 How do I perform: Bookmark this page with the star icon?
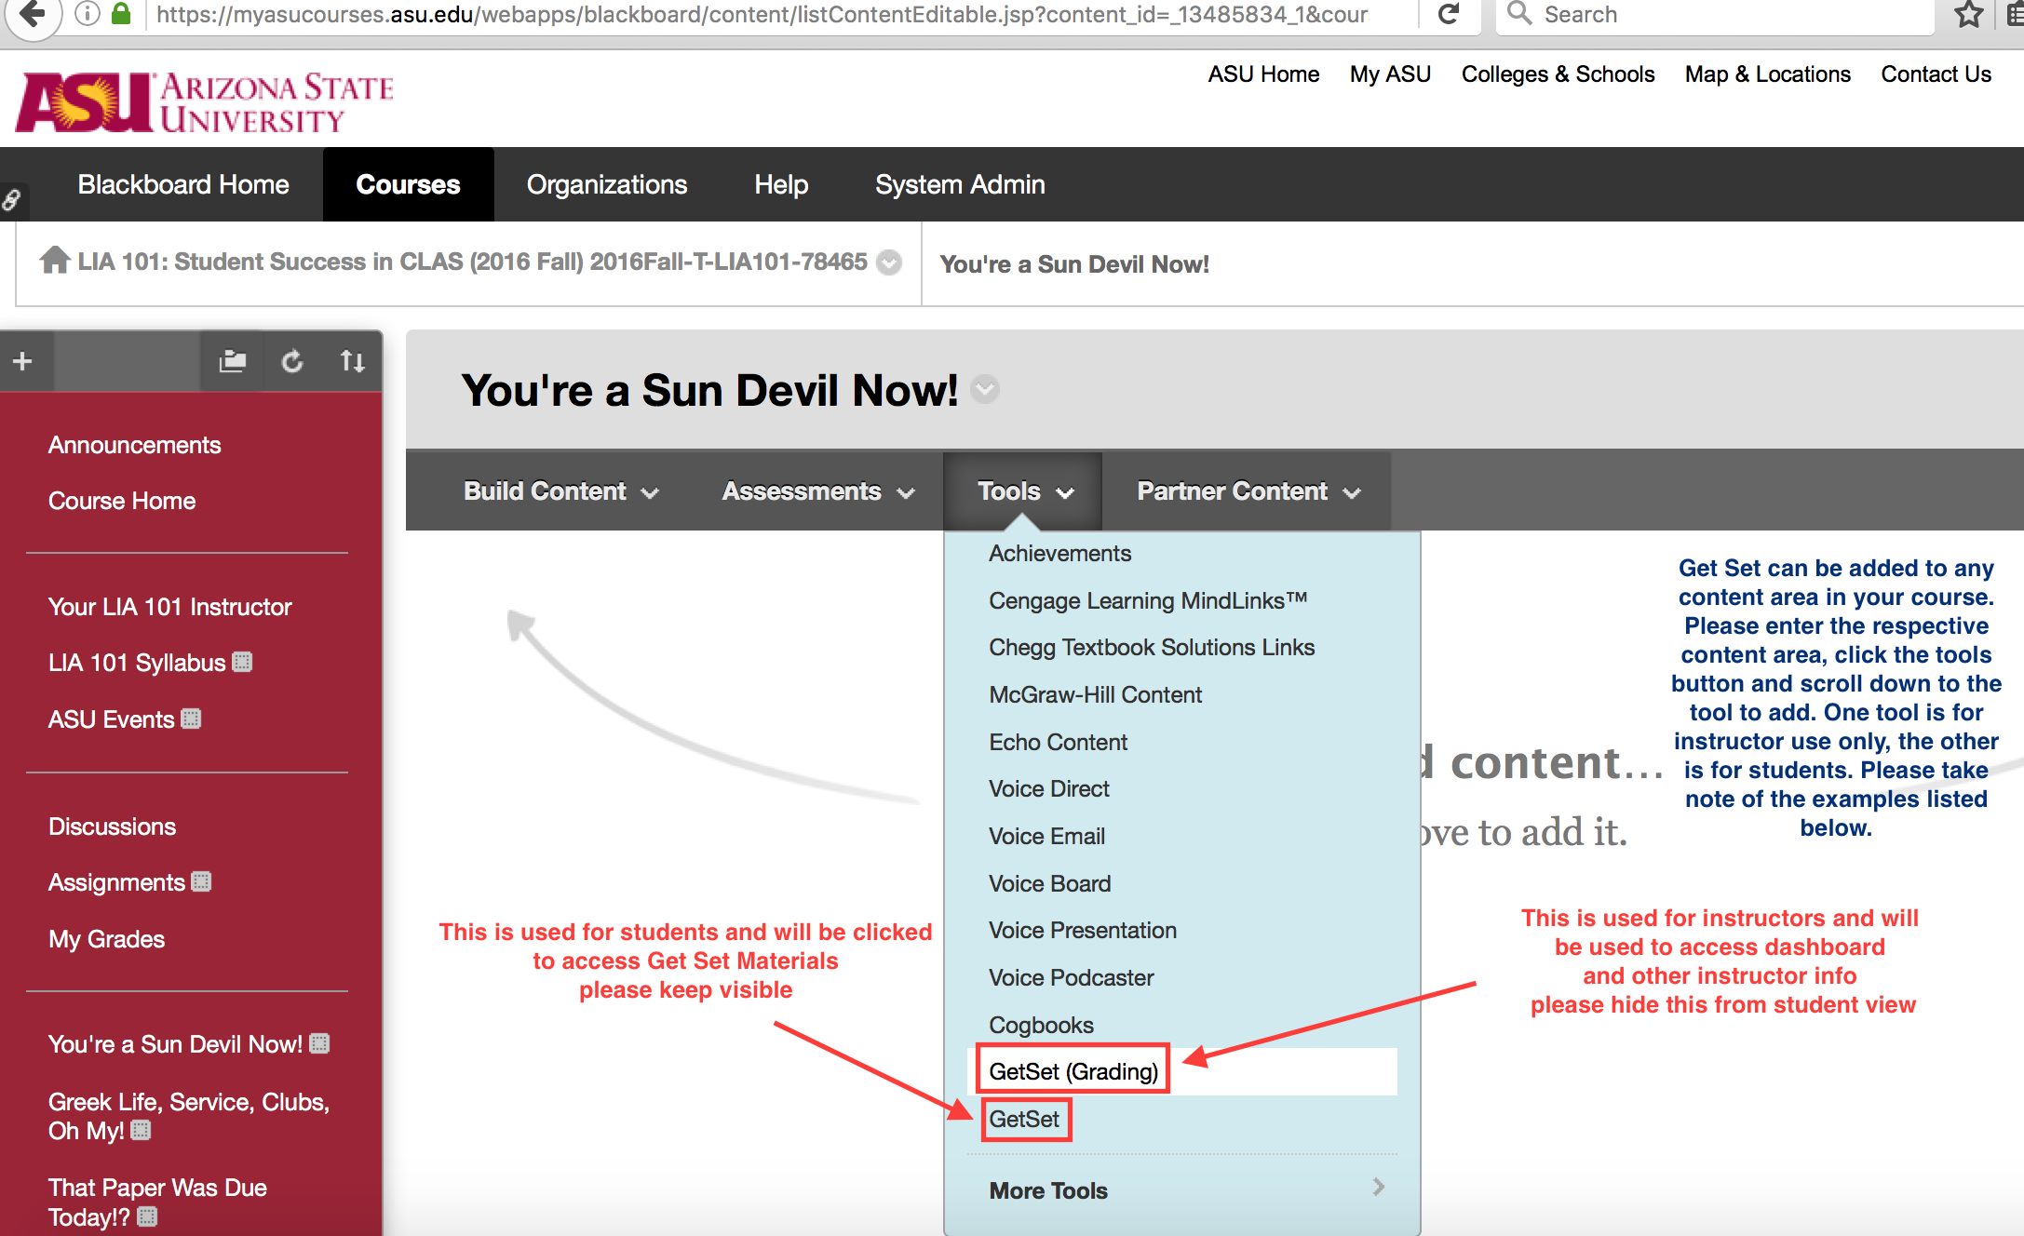coord(1968,14)
